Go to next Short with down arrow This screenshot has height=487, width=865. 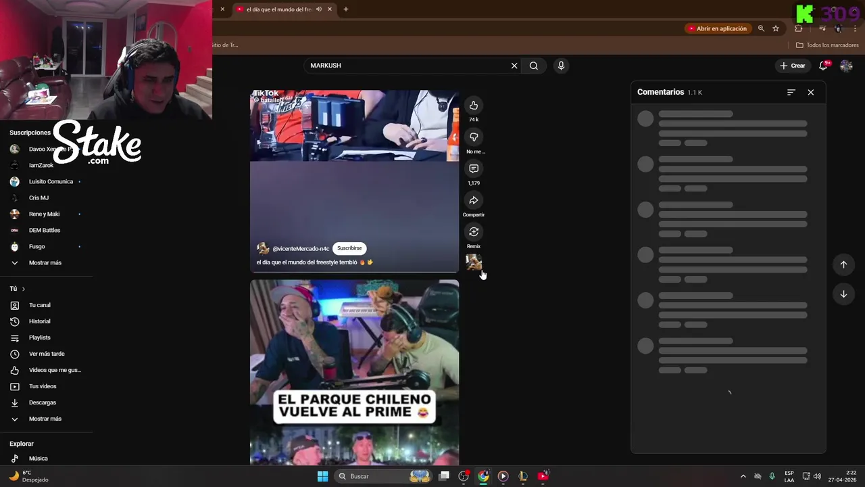[843, 294]
